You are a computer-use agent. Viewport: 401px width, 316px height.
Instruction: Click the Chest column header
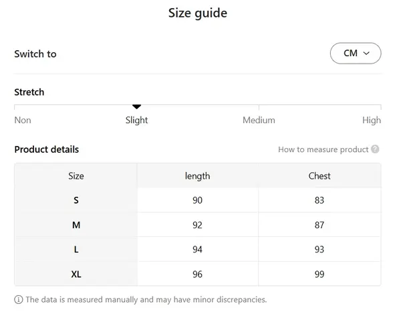319,176
